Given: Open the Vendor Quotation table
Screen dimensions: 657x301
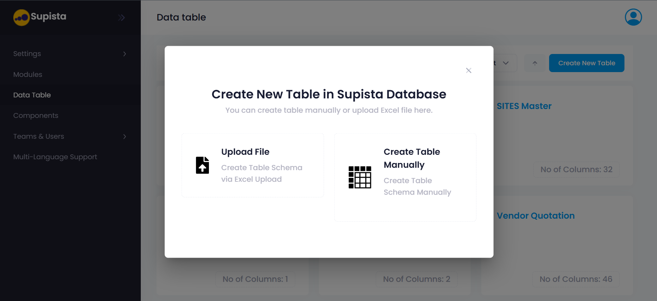Looking at the screenshot, I should coord(535,215).
